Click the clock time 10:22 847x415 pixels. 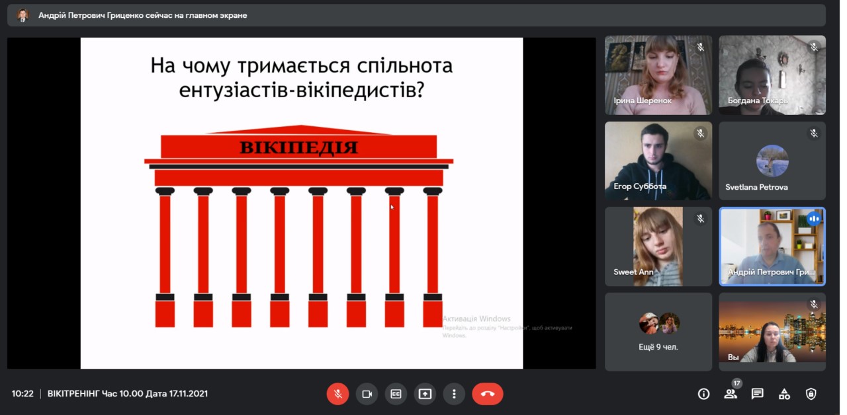[22, 394]
